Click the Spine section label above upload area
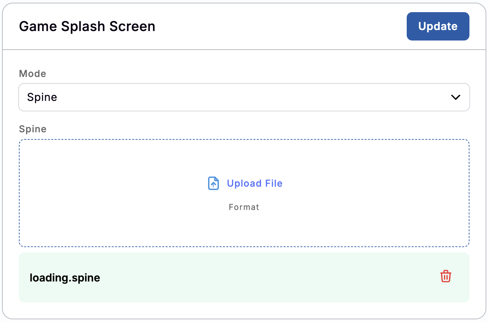Image resolution: width=489 pixels, height=322 pixels. point(32,129)
